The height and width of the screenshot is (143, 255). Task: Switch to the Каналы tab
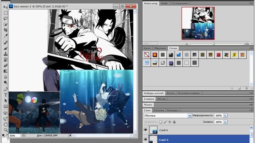coord(159,110)
